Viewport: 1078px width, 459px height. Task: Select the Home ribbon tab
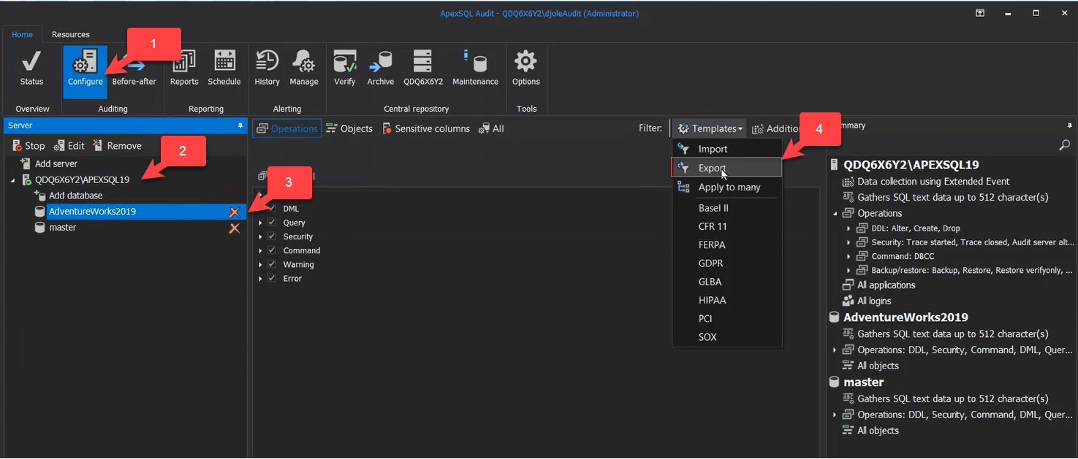22,34
